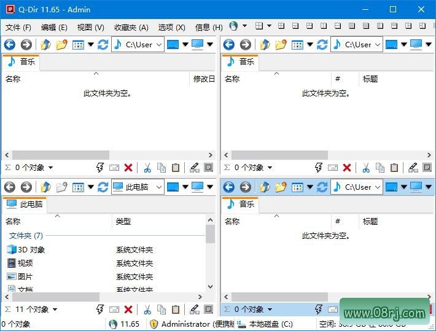Open top-left pane address combo box C:\User
This screenshot has width=436, height=331.
138,44
